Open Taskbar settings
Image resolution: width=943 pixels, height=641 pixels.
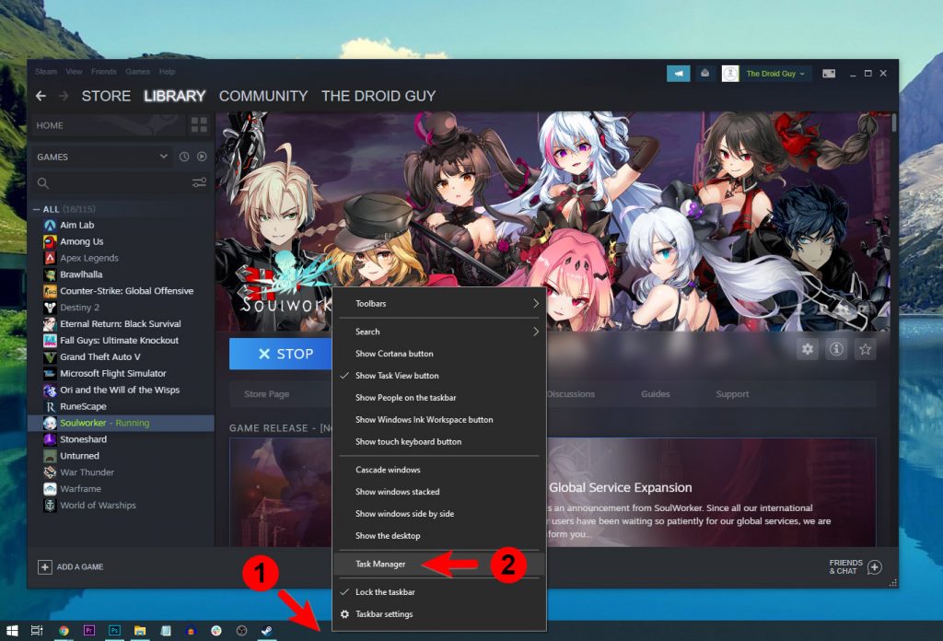439,614
